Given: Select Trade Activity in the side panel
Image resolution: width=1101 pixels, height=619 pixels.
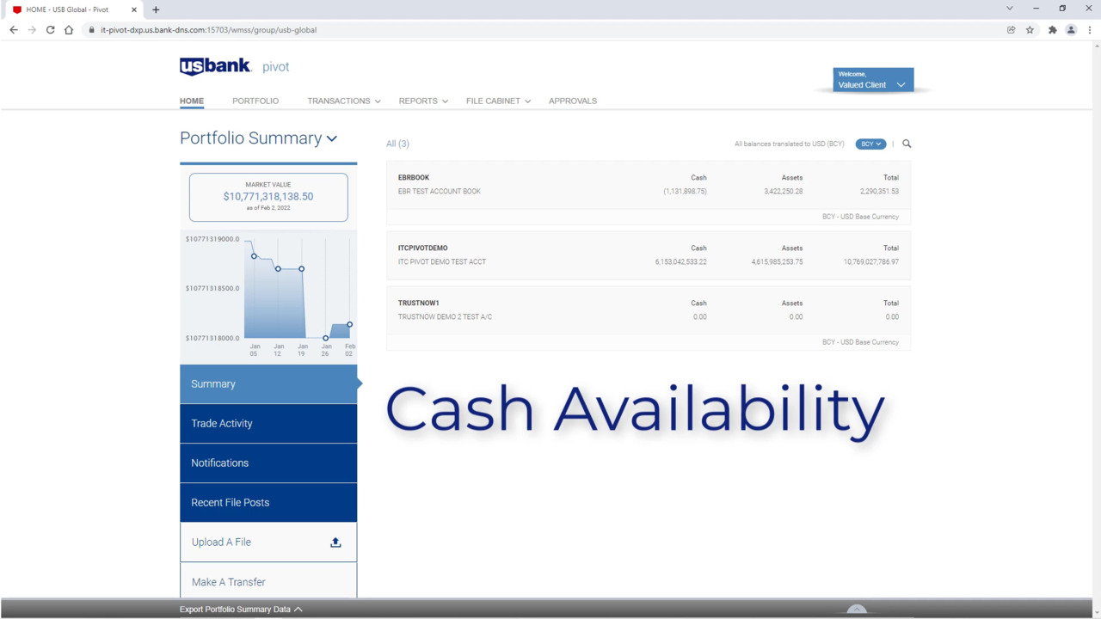Looking at the screenshot, I should pyautogui.click(x=268, y=424).
